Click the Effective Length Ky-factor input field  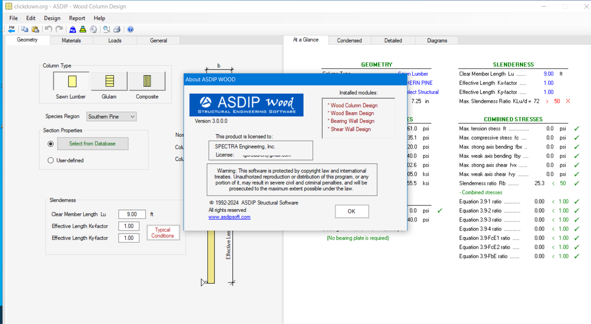129,238
